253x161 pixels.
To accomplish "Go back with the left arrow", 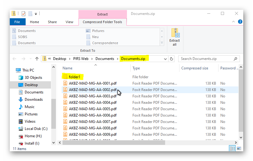I will pos(15,59).
